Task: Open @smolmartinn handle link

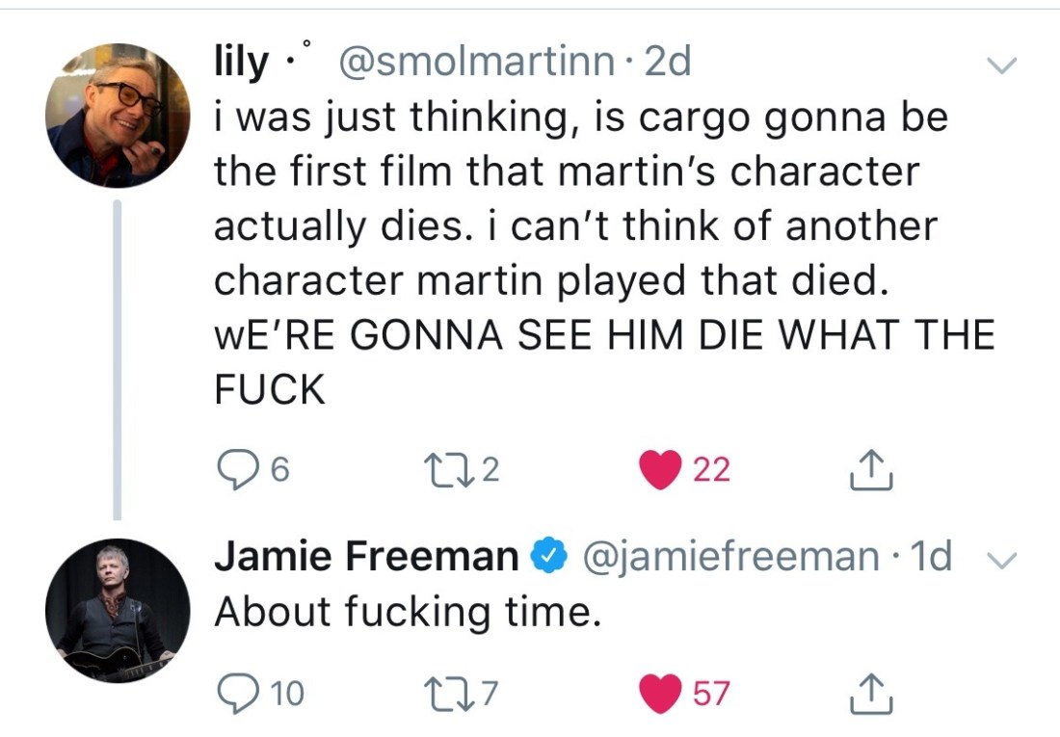Action: point(474,63)
